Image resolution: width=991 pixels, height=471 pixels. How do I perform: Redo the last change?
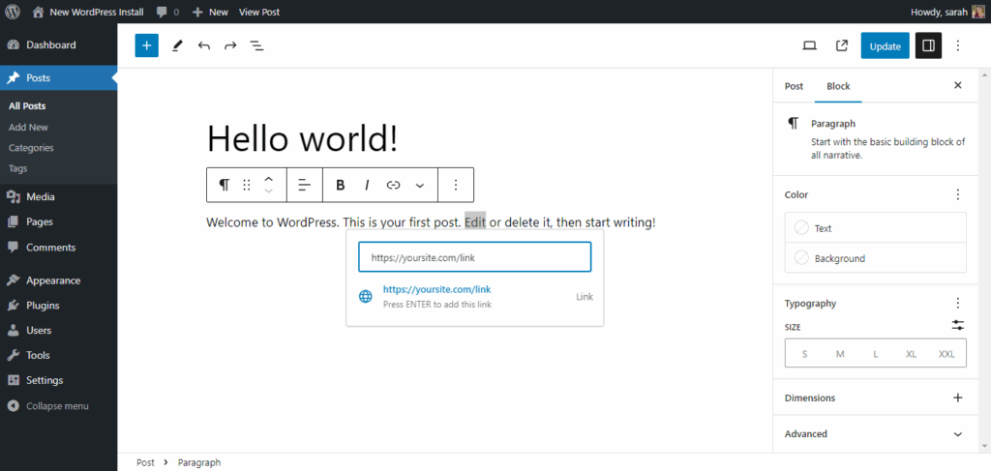click(x=230, y=45)
